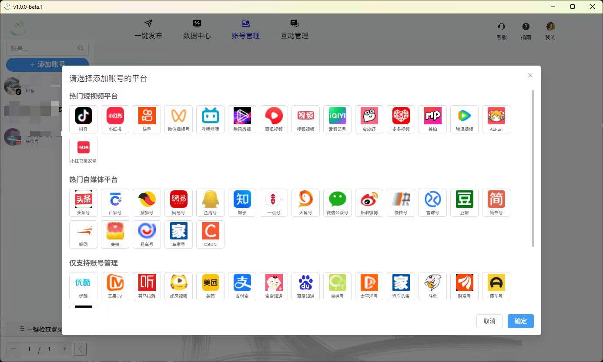Select the 支付宝 platform
This screenshot has height=362, width=603.
point(242,286)
